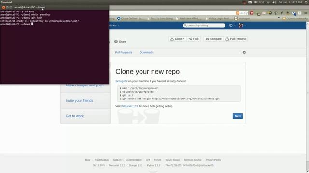309x173 pixels.
Task: Open the mail indicator in top panel
Action: 250,2
